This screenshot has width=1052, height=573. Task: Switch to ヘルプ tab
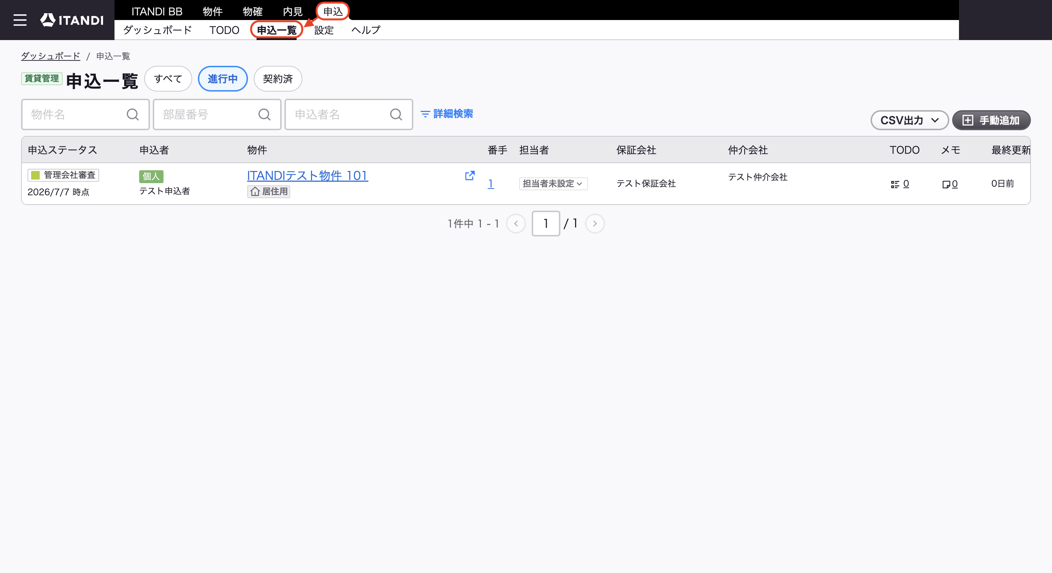point(365,30)
